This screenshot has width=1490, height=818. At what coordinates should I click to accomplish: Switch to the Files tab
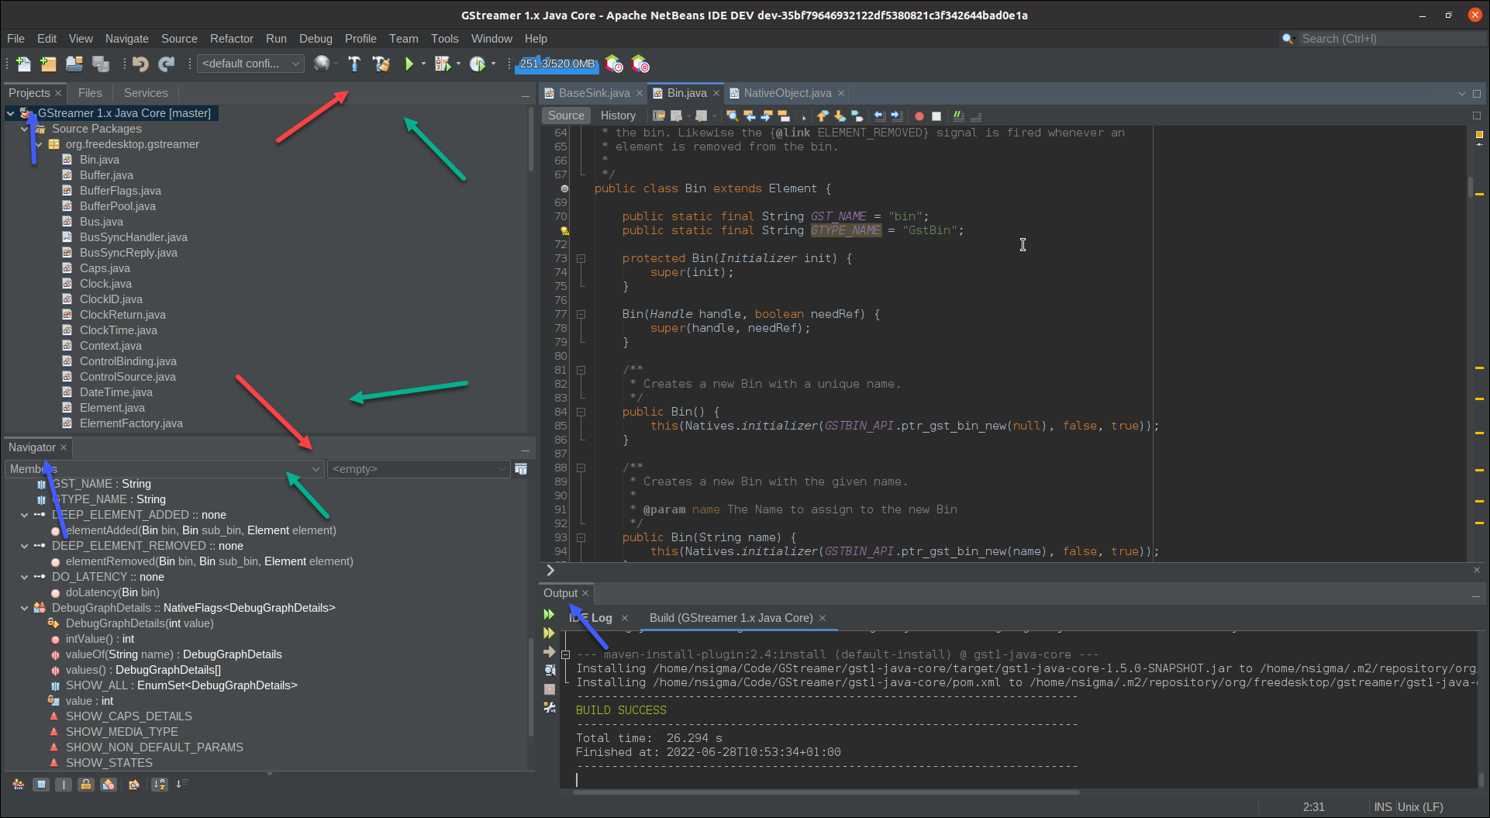click(90, 93)
